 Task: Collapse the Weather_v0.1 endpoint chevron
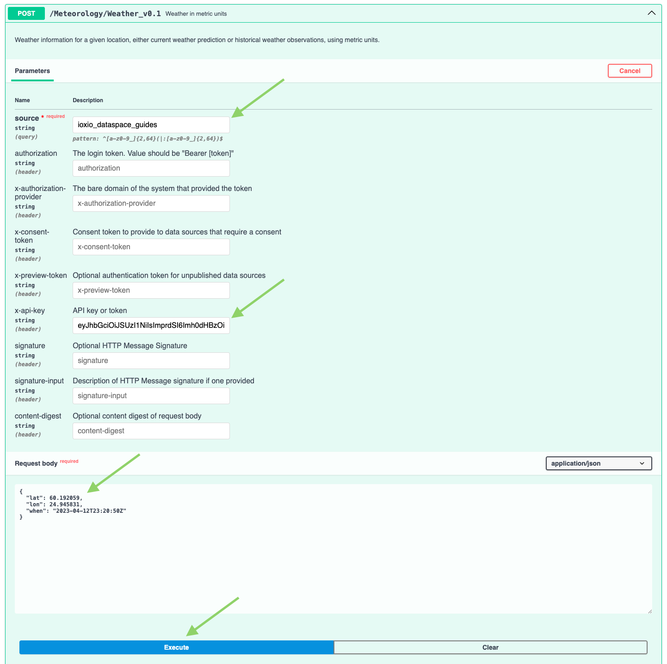(651, 13)
